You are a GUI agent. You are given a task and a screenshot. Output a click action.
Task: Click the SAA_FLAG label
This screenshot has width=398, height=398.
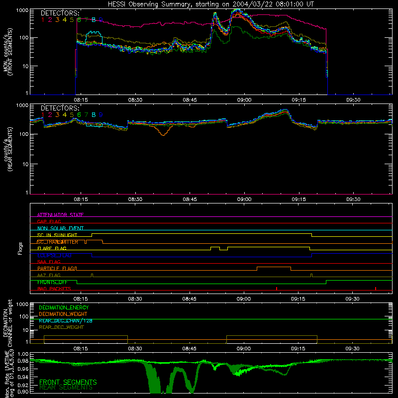[49, 262]
